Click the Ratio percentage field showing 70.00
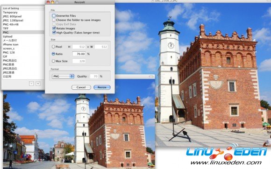 (x=79, y=54)
